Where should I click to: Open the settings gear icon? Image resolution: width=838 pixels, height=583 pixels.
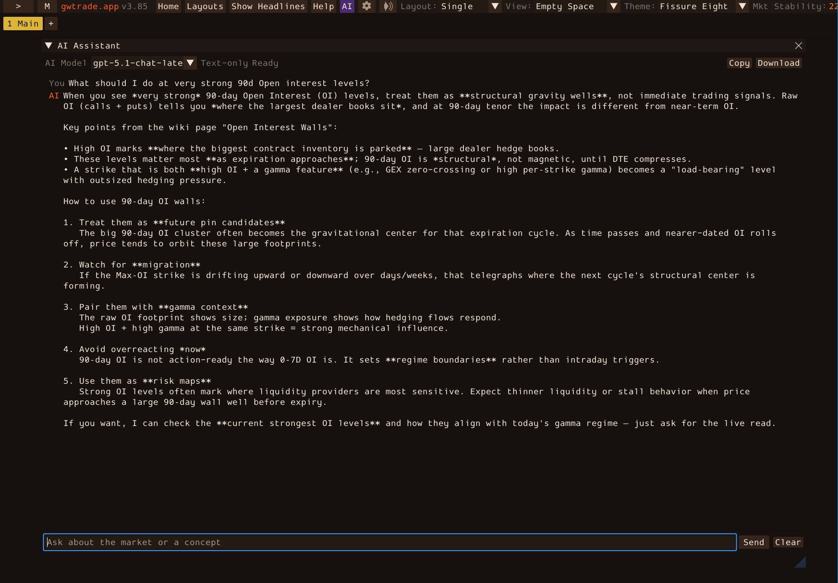click(366, 6)
